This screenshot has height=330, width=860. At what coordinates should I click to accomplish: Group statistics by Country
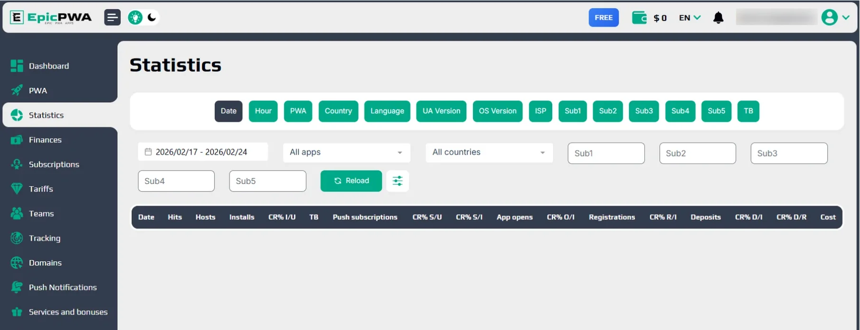coord(339,111)
